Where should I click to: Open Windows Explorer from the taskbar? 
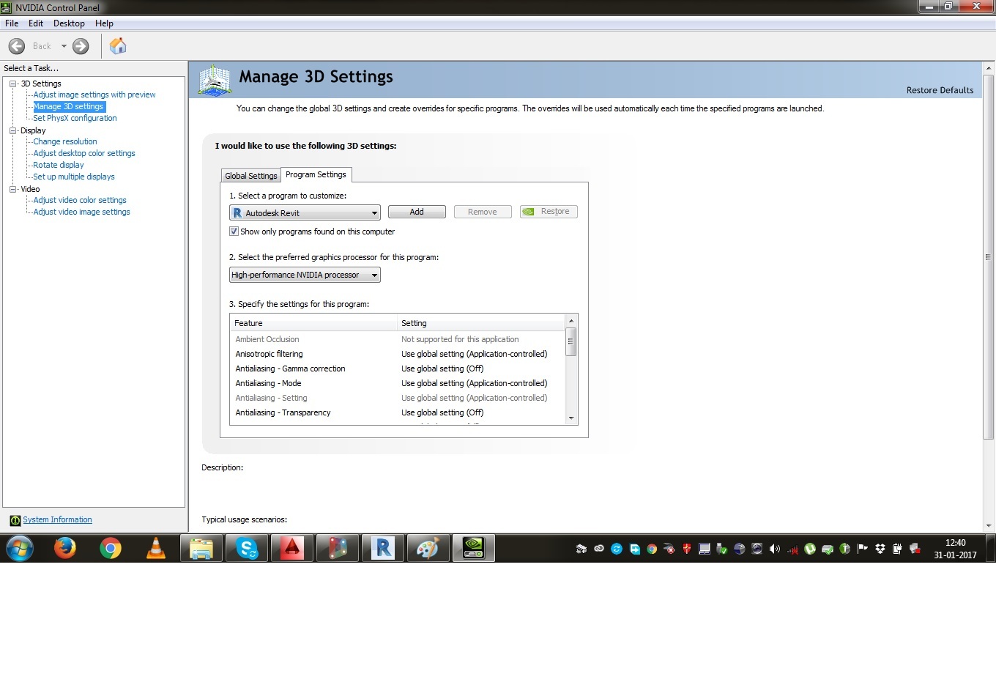point(201,548)
